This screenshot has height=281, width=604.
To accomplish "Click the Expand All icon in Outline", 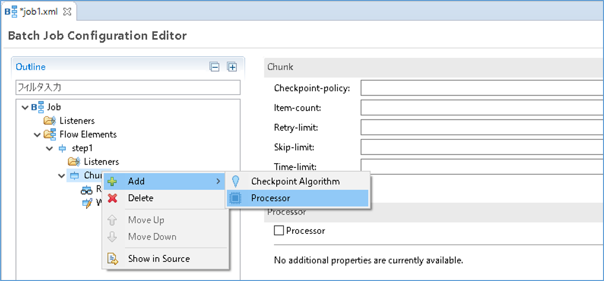I will pos(232,67).
